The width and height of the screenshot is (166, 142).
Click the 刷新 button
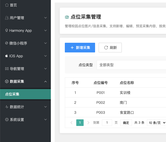tap(110, 48)
